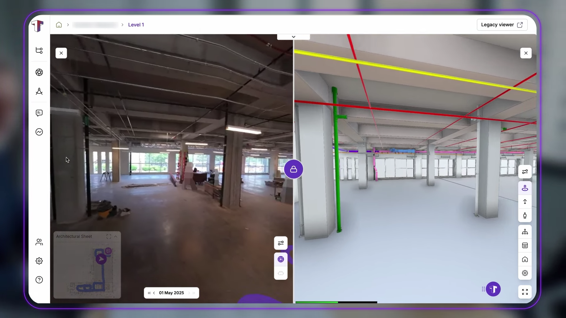Select the person walk mode icon
The height and width of the screenshot is (318, 566).
click(525, 216)
